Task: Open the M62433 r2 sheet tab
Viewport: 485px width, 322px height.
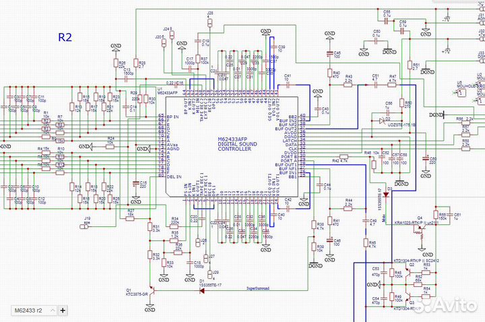Action: pos(28,311)
